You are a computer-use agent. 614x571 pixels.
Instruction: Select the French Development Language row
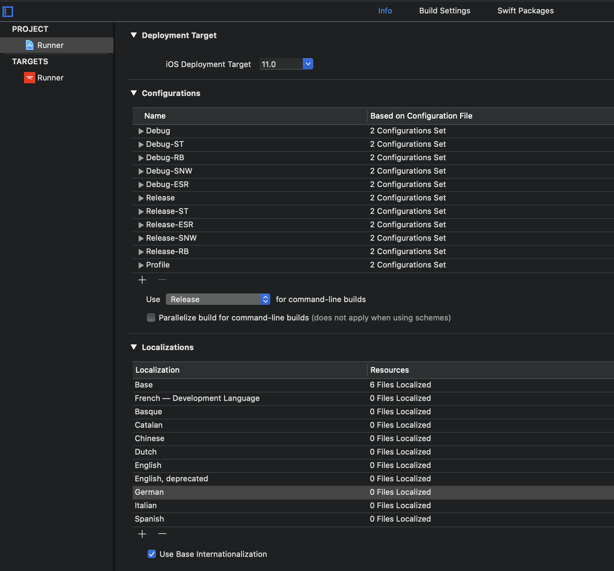pyautogui.click(x=373, y=398)
